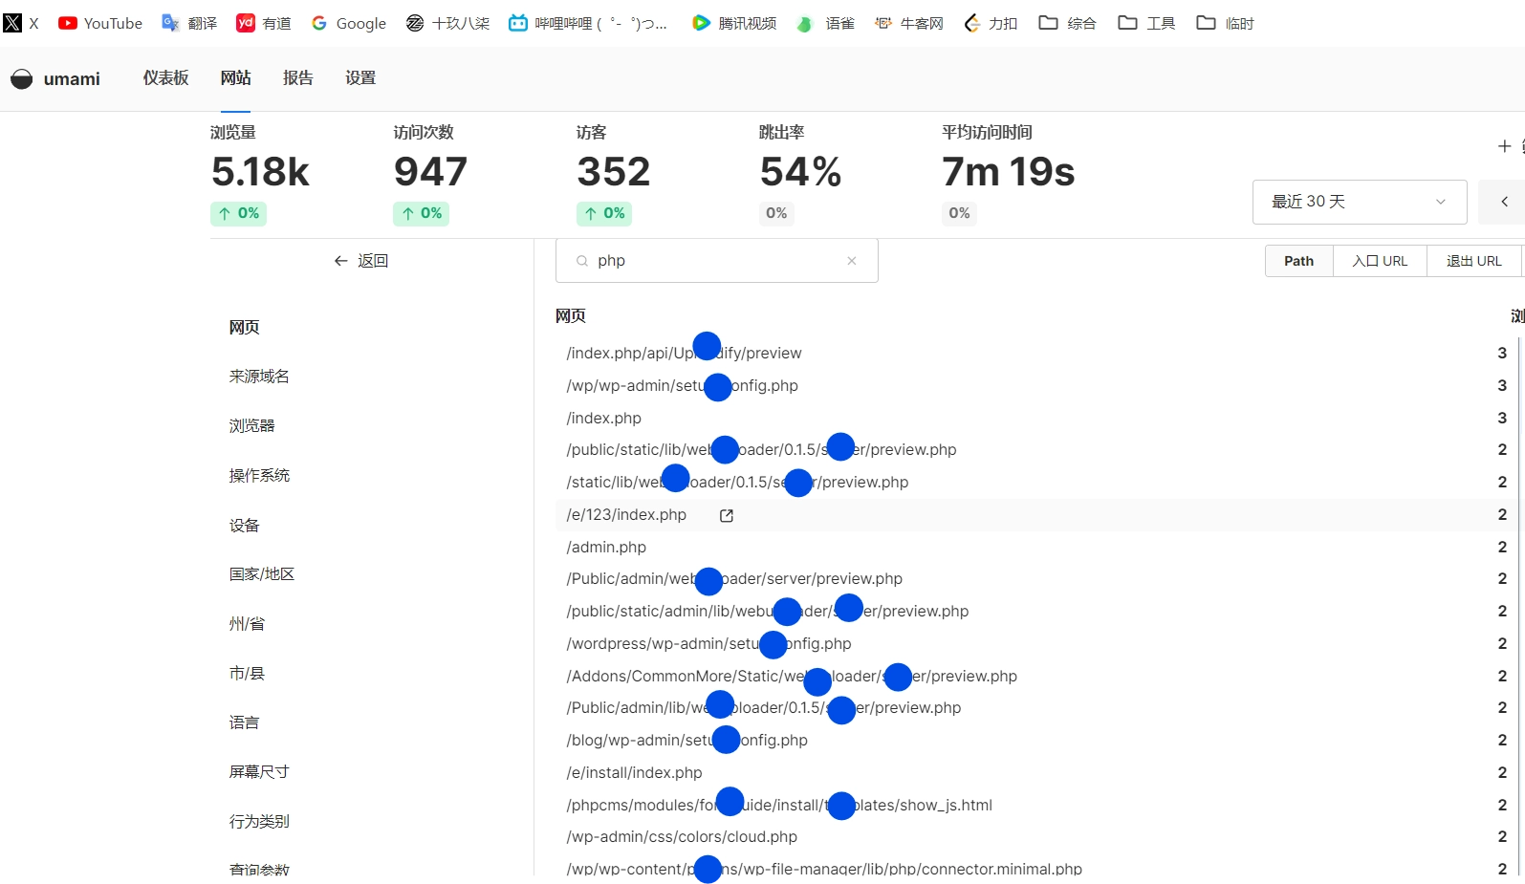This screenshot has width=1525, height=884.
Task: Open the YouTube bookmark
Action: click(x=100, y=23)
